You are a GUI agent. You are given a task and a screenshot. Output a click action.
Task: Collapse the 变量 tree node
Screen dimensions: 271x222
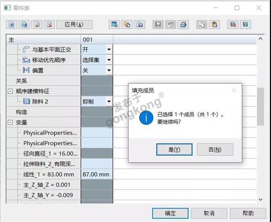pyautogui.click(x=10, y=122)
